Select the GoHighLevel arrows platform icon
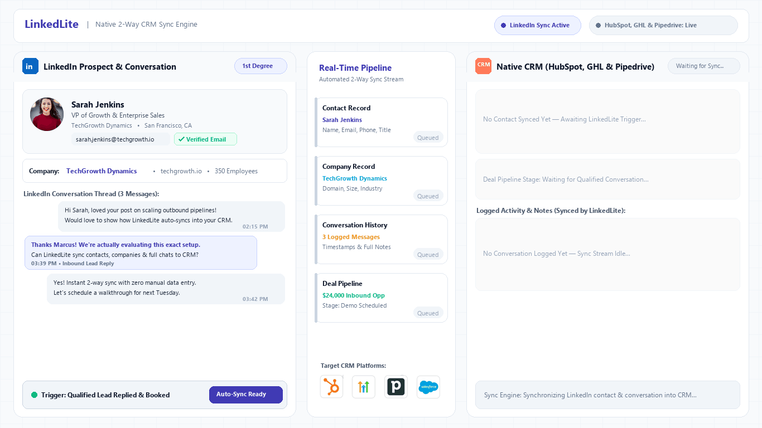Viewport: 762px width, 428px height. [364, 387]
